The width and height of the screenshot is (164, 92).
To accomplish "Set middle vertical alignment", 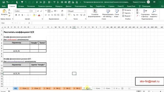I will click(49, 11).
